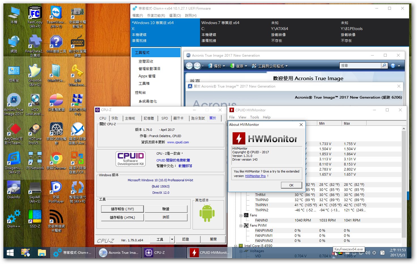This screenshot has height=264, width=417.
Task: Open the Acronis 復原 dropdown menu
Action: (x=239, y=66)
